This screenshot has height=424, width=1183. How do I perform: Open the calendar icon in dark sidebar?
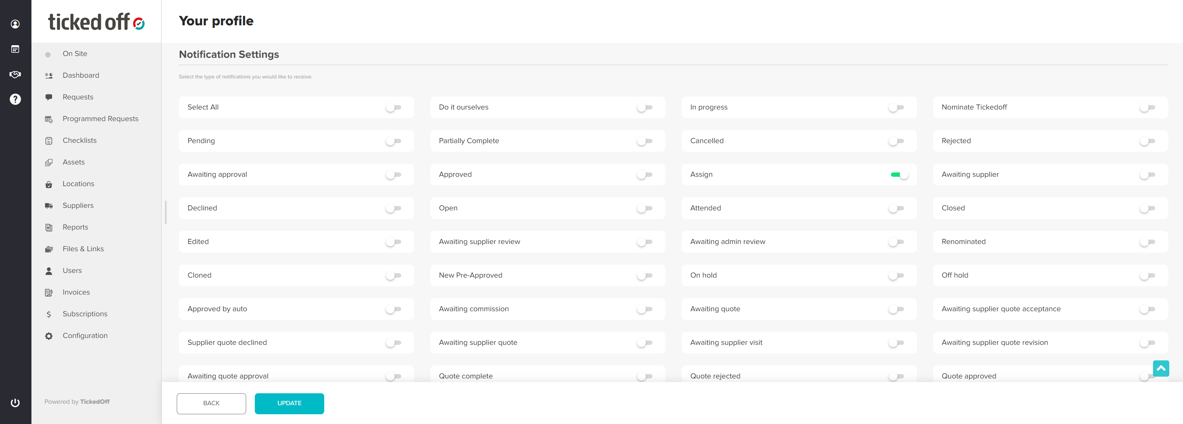click(x=15, y=49)
